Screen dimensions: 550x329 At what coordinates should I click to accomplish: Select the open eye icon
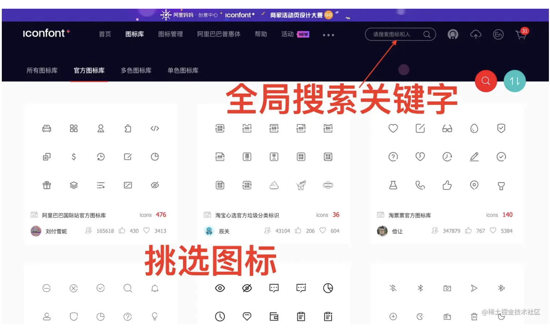pos(220,288)
